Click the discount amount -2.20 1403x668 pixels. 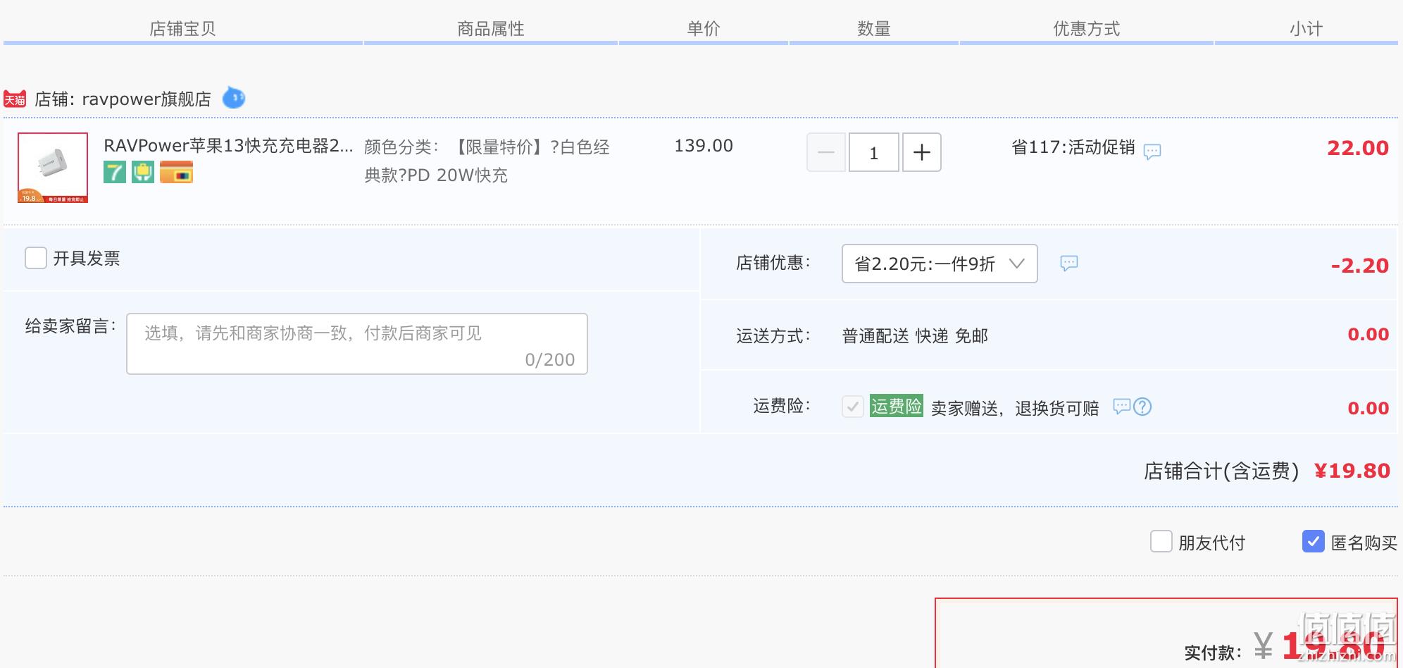click(x=1359, y=266)
